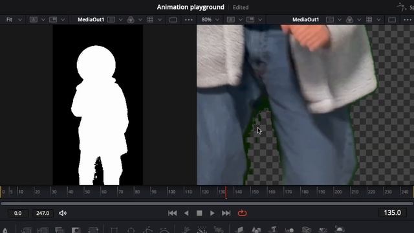The image size is (414, 233).
Task: Click the Animation playground project title
Action: 191,7
